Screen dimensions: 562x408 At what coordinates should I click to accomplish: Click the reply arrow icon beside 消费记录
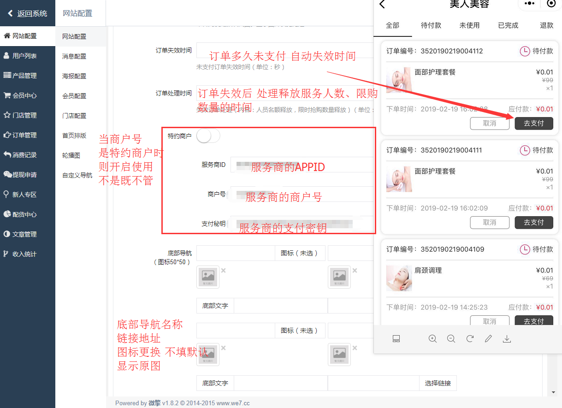tap(7, 154)
